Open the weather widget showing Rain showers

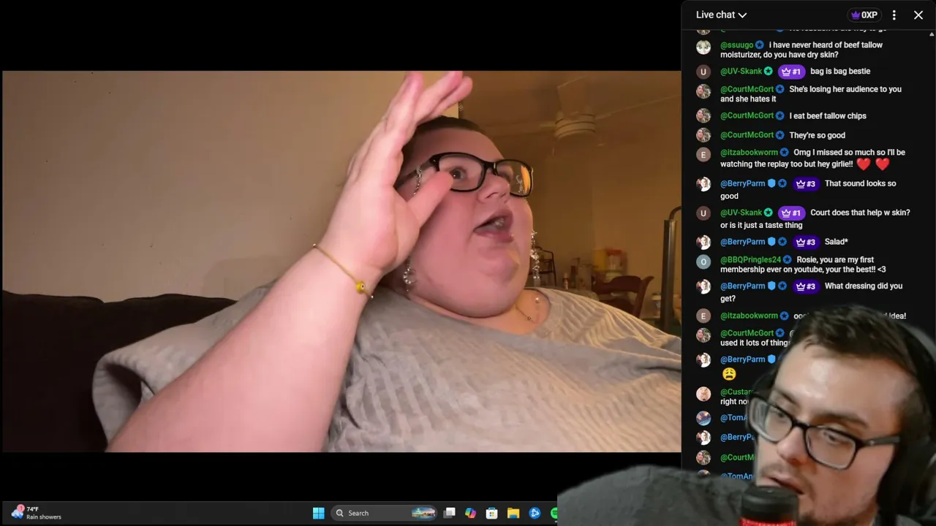click(x=37, y=513)
